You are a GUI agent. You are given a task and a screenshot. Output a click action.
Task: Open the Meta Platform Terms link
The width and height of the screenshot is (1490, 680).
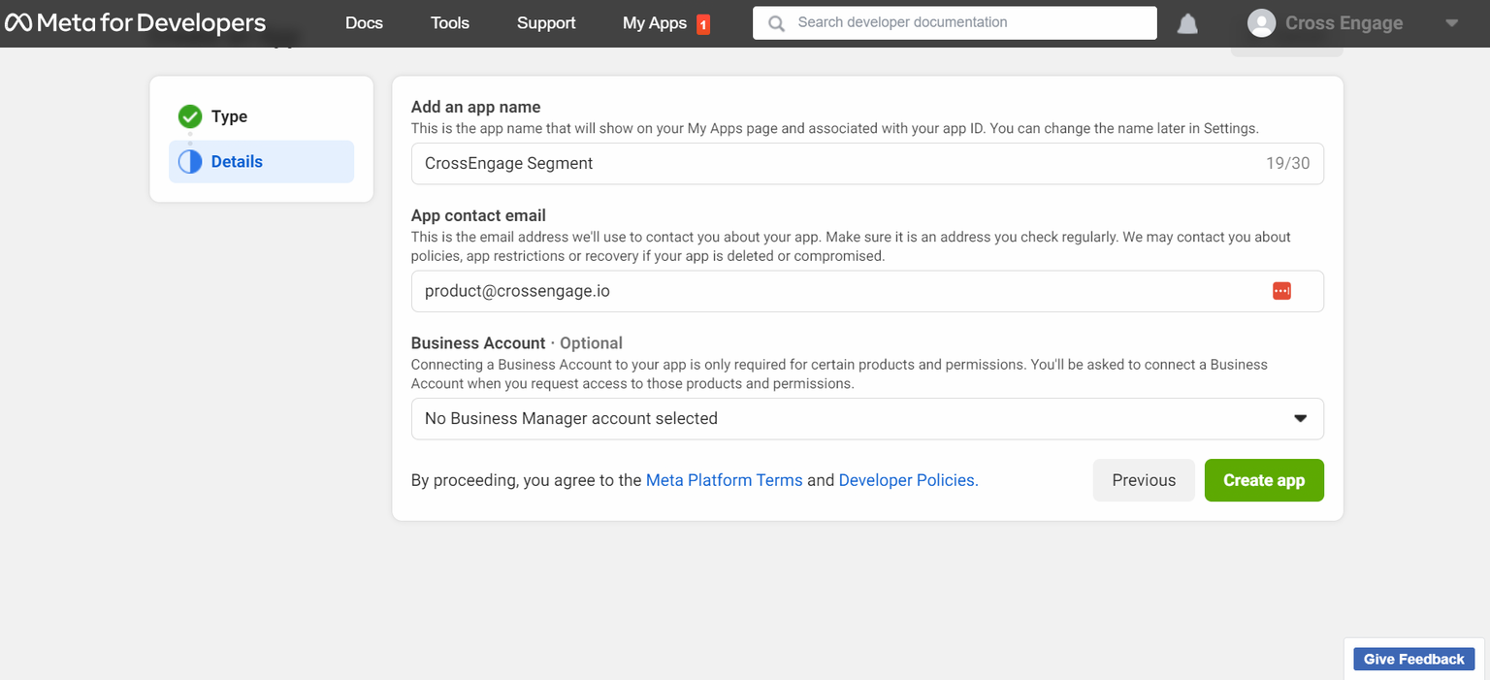click(x=724, y=480)
